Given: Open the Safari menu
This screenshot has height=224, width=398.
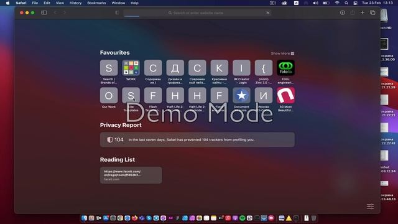Looking at the screenshot, I should coord(21,3).
